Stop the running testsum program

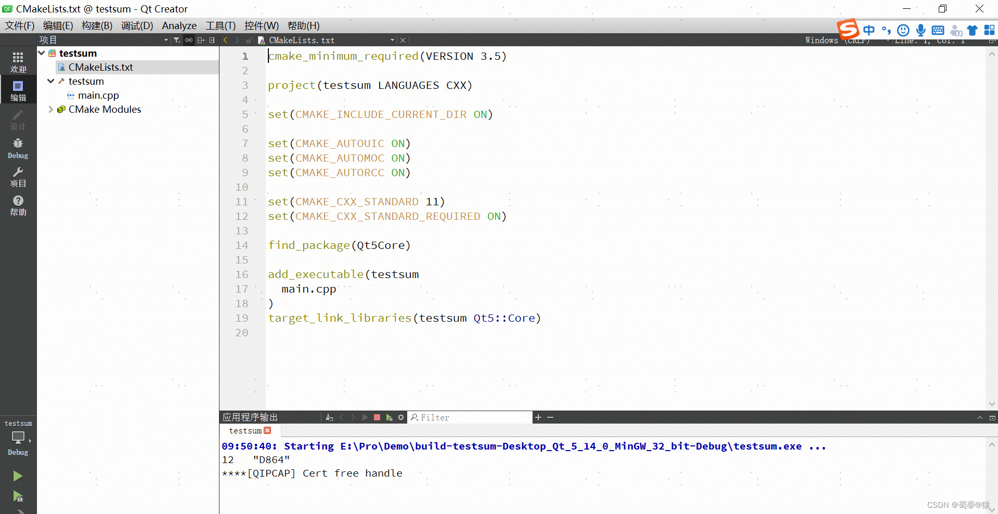point(377,417)
